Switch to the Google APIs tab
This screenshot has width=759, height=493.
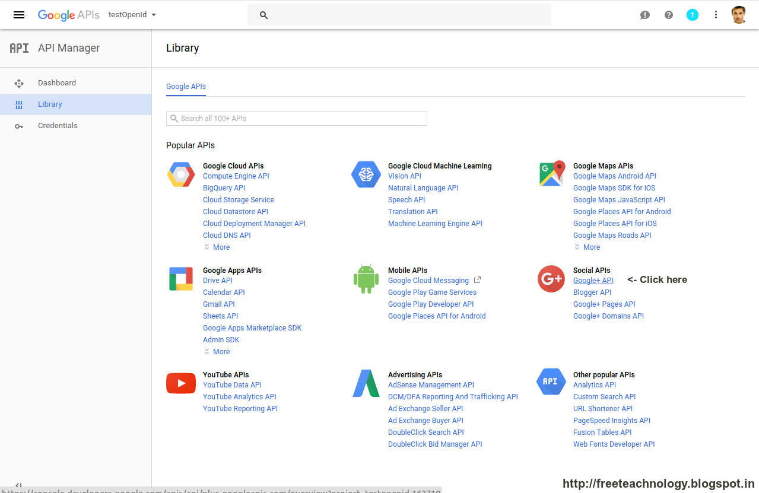coord(186,87)
